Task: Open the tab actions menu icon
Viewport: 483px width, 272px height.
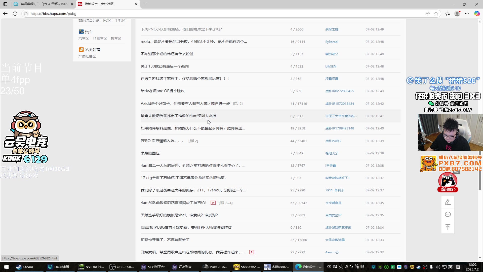Action: (5, 4)
